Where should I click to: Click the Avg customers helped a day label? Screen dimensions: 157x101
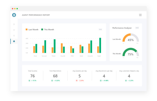point(129,71)
